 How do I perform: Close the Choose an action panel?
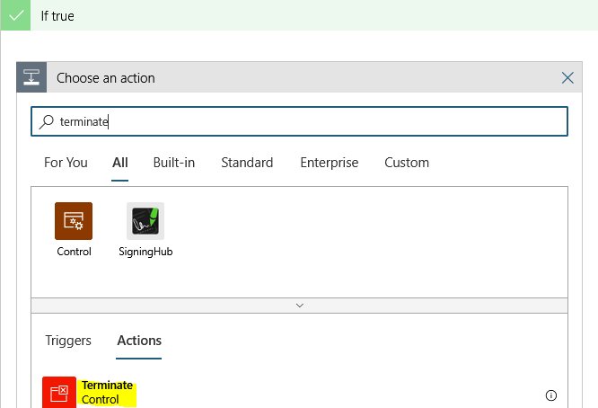(567, 78)
